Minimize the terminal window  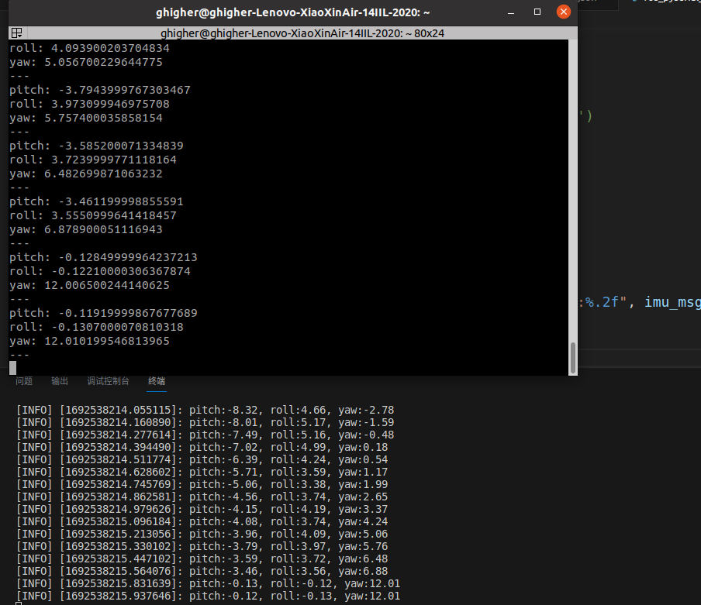click(x=511, y=12)
